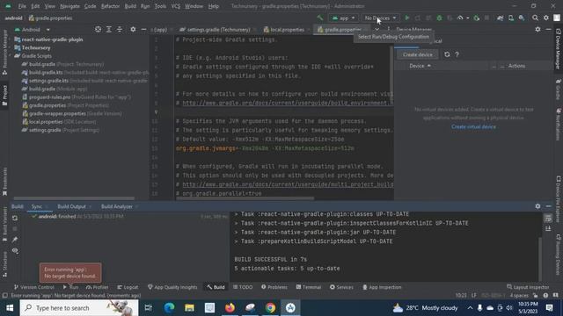Viewport: 563px width, 316px height.
Task: Open gradle-wrapper.properties in project tree
Action: 72,113
